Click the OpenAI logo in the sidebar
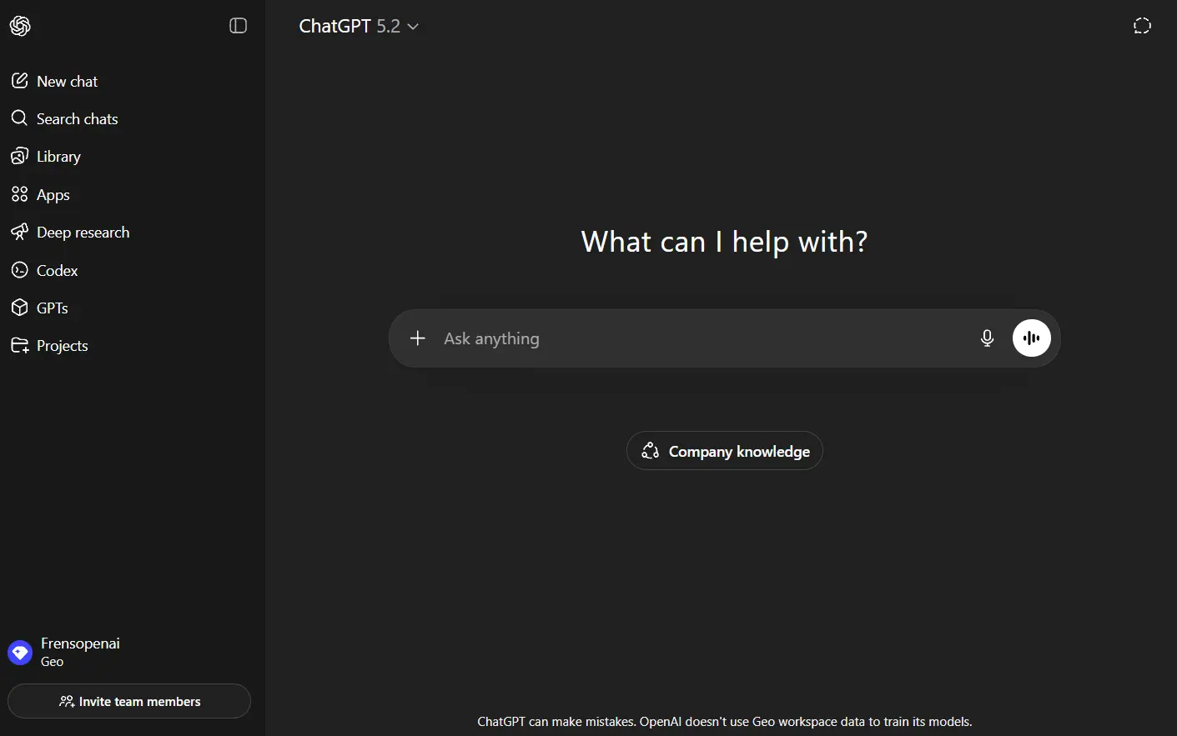The height and width of the screenshot is (736, 1177). coord(20,26)
